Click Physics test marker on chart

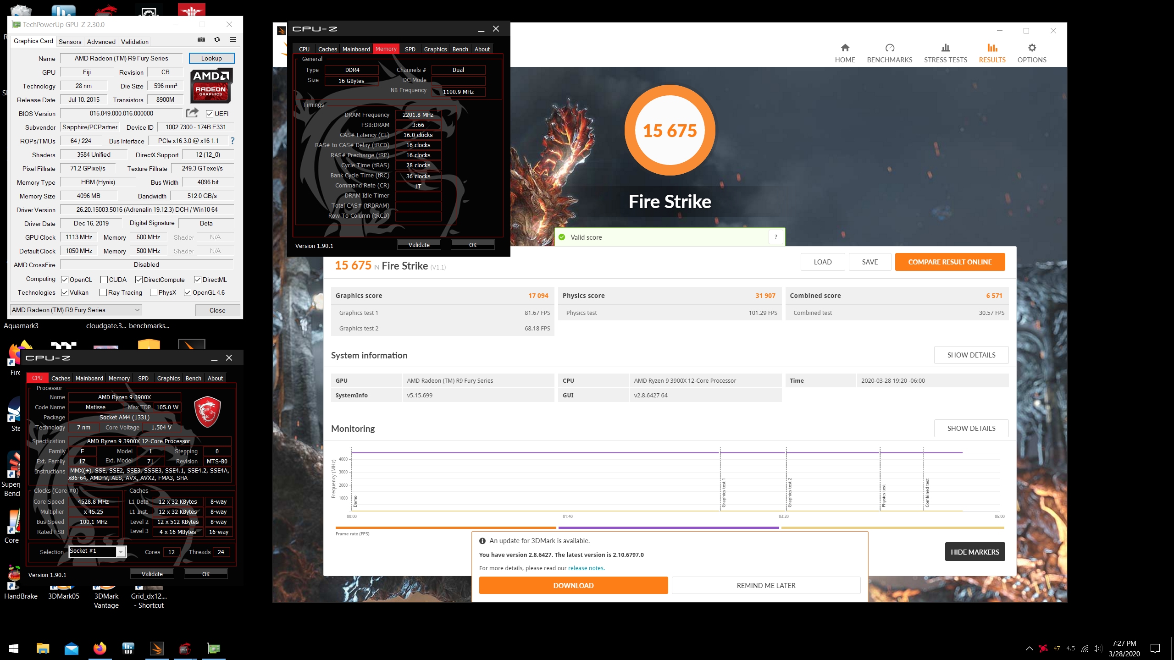coord(883,495)
